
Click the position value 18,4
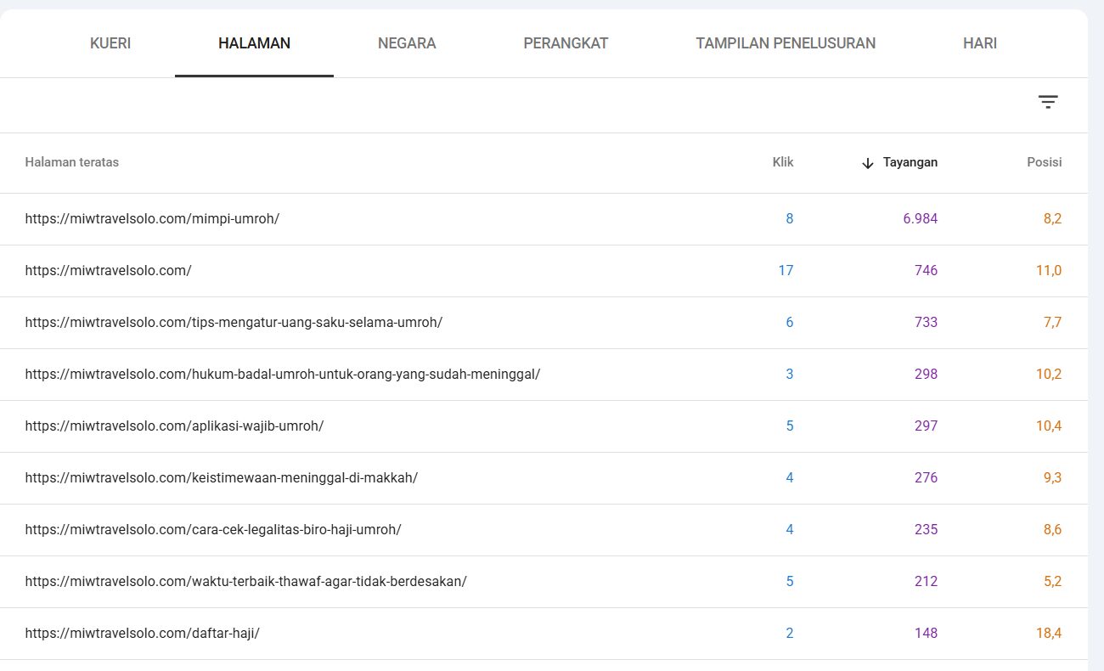1049,634
